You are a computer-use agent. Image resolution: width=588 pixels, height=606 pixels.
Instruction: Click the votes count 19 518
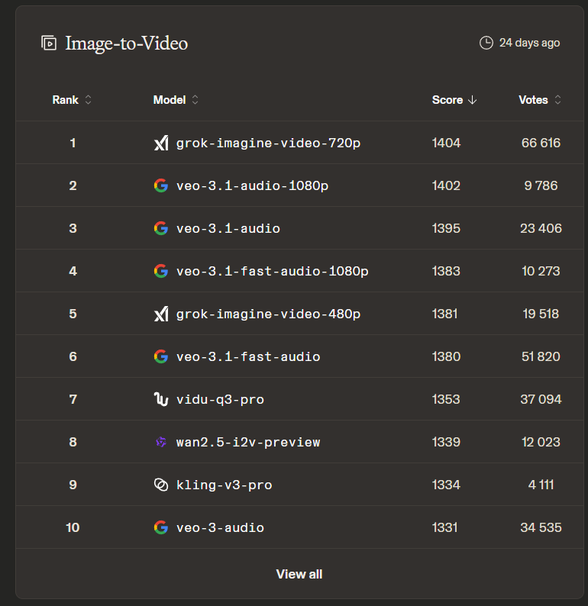click(541, 314)
